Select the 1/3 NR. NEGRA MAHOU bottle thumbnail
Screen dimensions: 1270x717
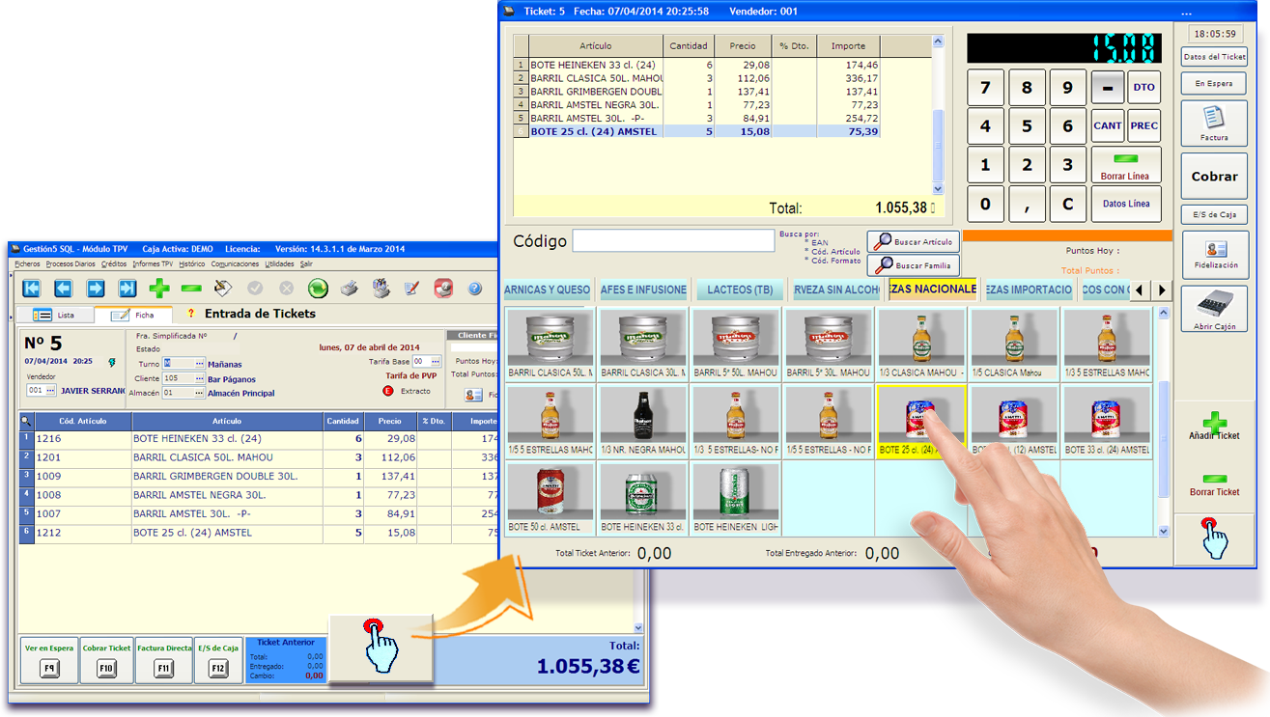(x=642, y=421)
